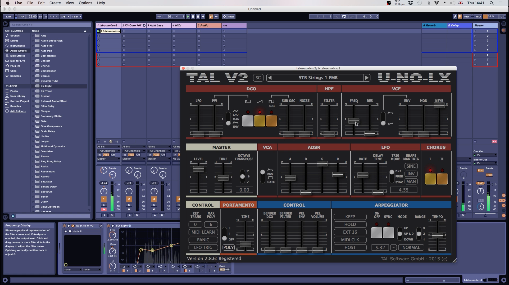Start playback with the transport Play button

pos(188,16)
